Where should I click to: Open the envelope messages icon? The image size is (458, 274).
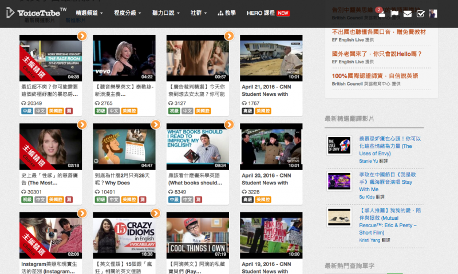[408, 13]
